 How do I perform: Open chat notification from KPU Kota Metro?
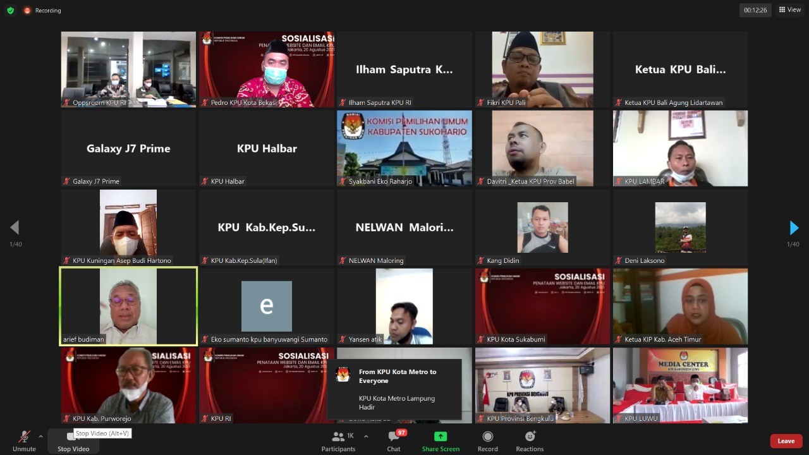[x=394, y=389]
